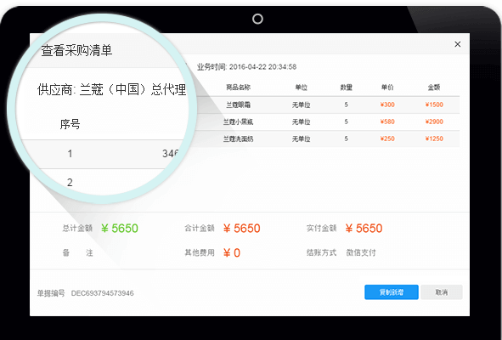The height and width of the screenshot is (340, 502).
Task: Select the ¥1250 amount in third row
Action: coord(434,139)
